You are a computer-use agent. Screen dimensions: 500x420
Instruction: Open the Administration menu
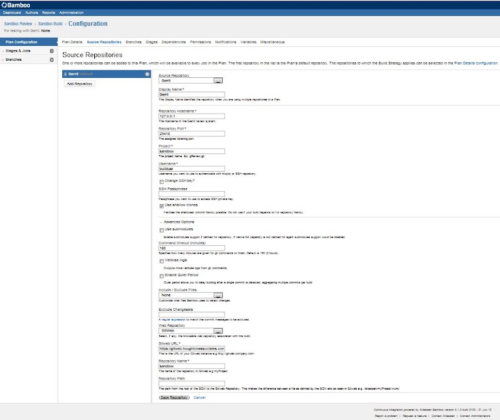[71, 13]
